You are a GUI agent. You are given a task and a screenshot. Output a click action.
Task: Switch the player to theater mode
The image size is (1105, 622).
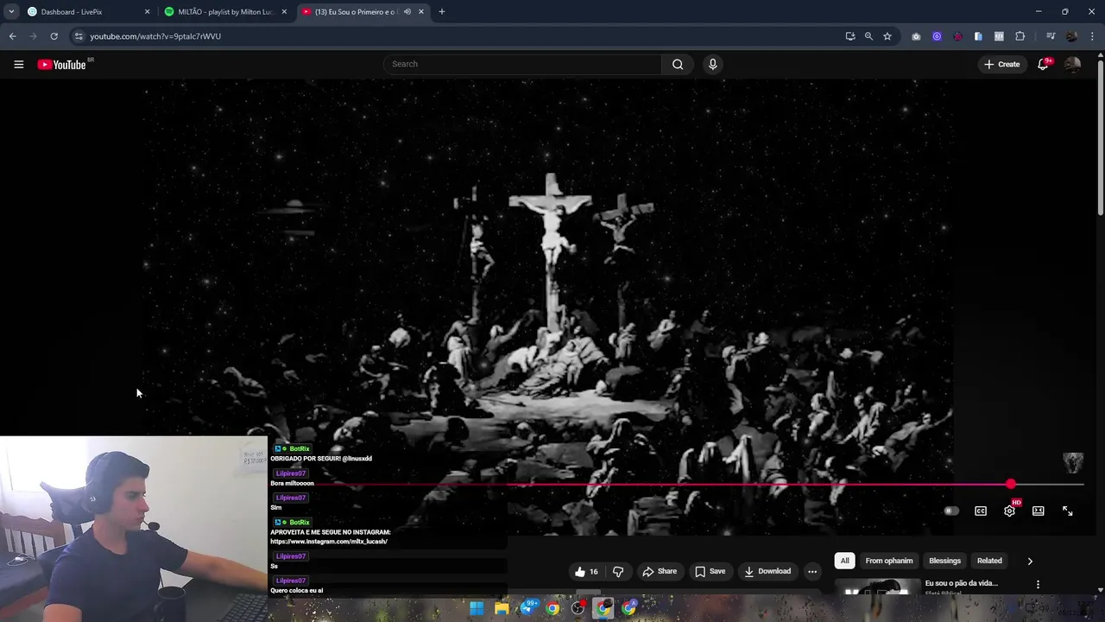pyautogui.click(x=1039, y=511)
